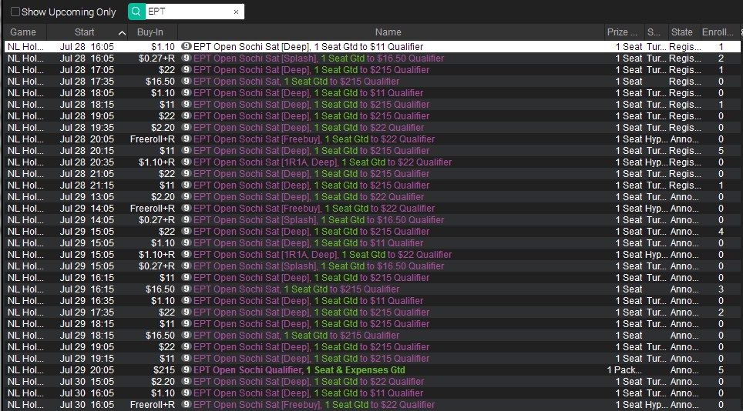Select Jul 29 17:35 $22 tournament name
The height and width of the screenshot is (411, 743).
[x=311, y=312]
